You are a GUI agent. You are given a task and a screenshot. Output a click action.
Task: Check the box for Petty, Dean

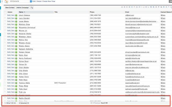[5, 89]
